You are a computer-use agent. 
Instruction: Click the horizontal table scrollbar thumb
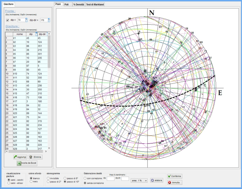26,151
